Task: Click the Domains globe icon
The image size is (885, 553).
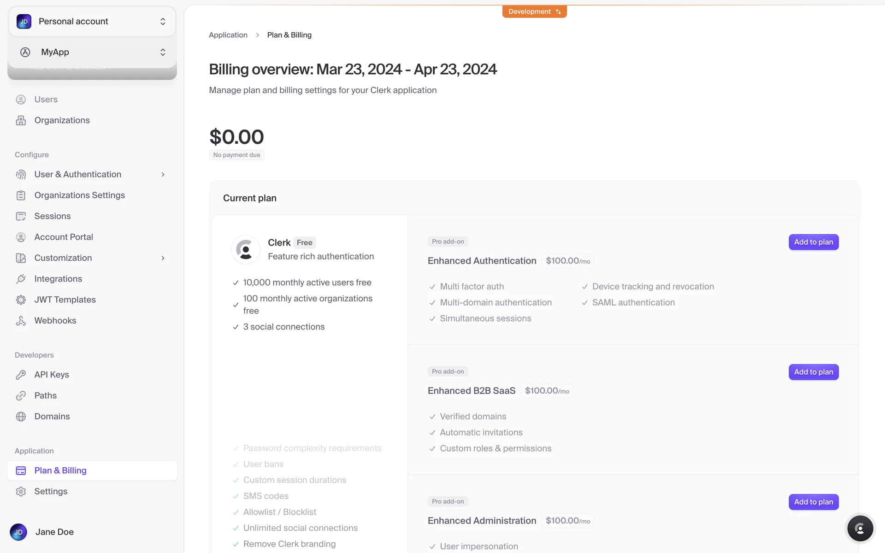Action: click(21, 417)
